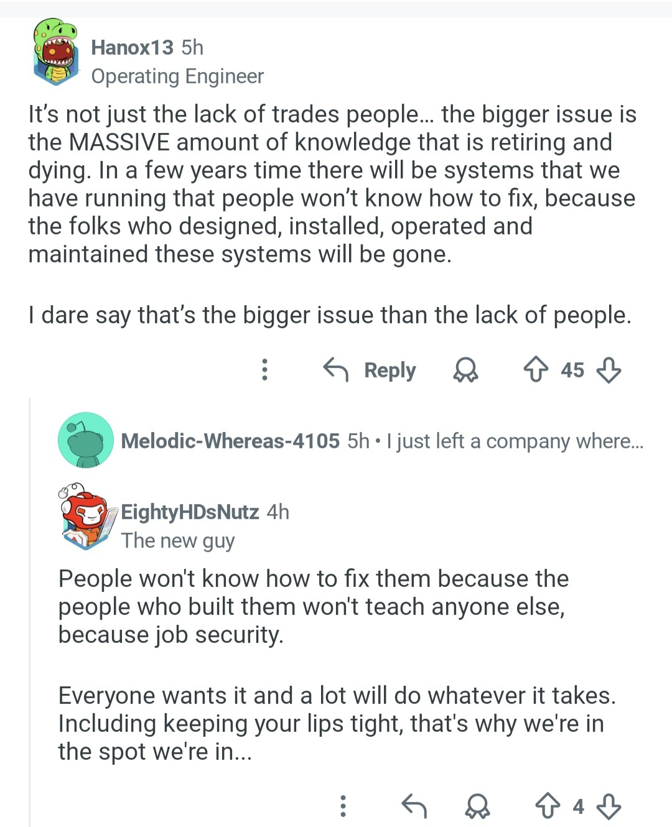This screenshot has height=827, width=672.
Task: Downvote Hanox13's comment
Action: tap(609, 371)
